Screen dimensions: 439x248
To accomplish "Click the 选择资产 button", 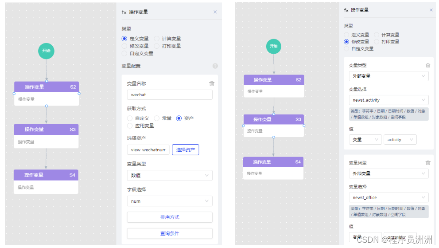I will coord(186,150).
